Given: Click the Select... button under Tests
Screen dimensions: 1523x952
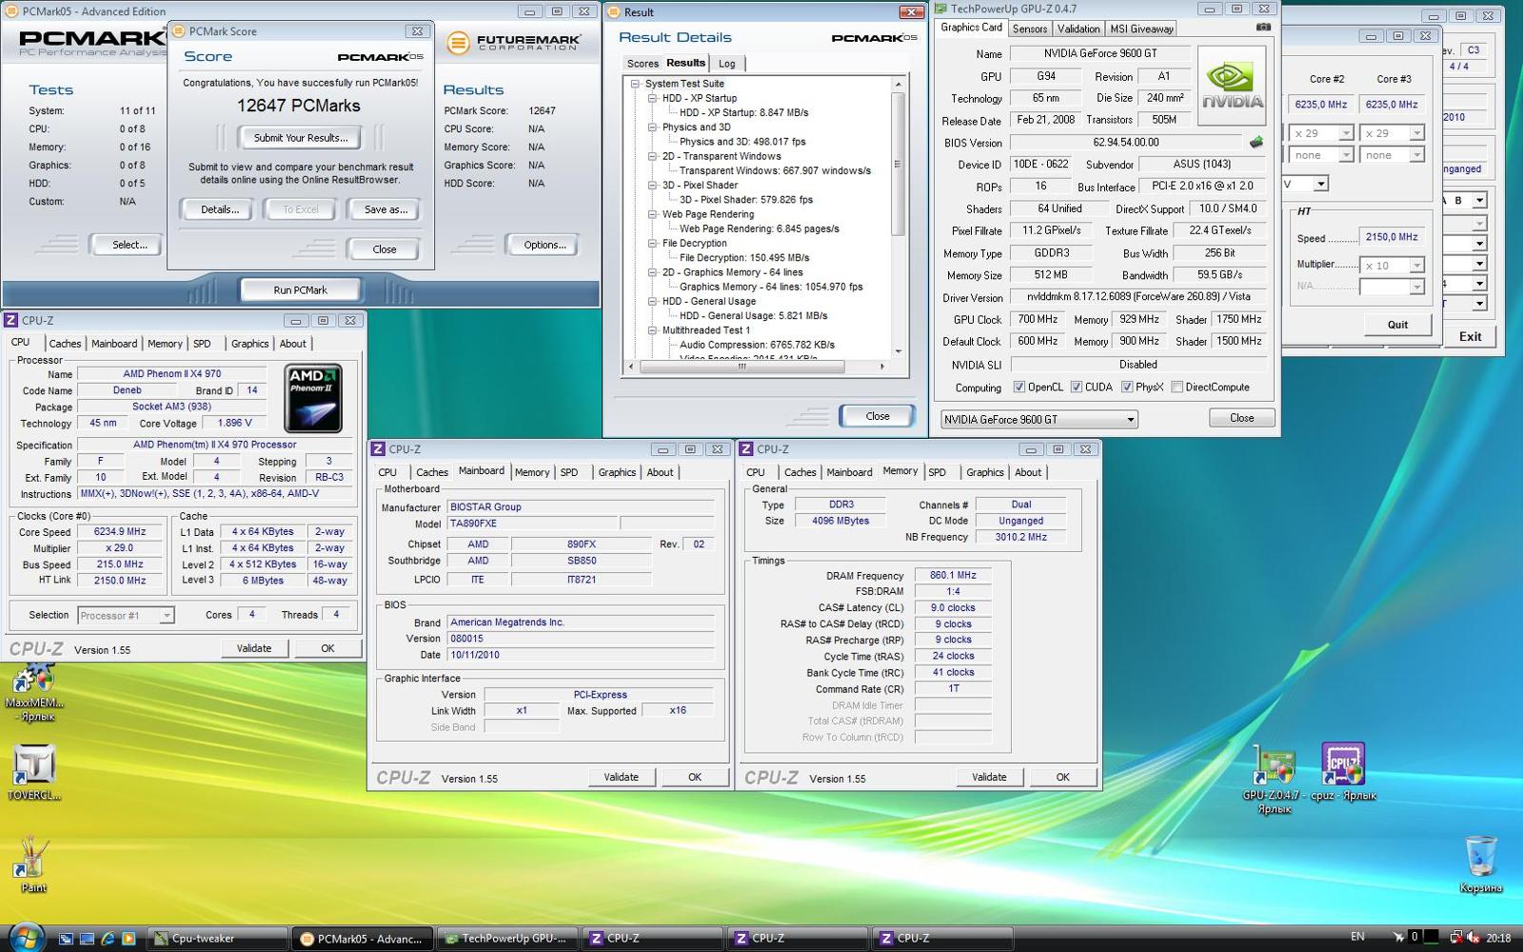Looking at the screenshot, I should point(129,245).
